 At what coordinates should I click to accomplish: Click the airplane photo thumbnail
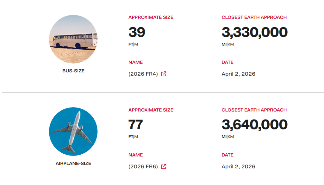click(x=73, y=132)
